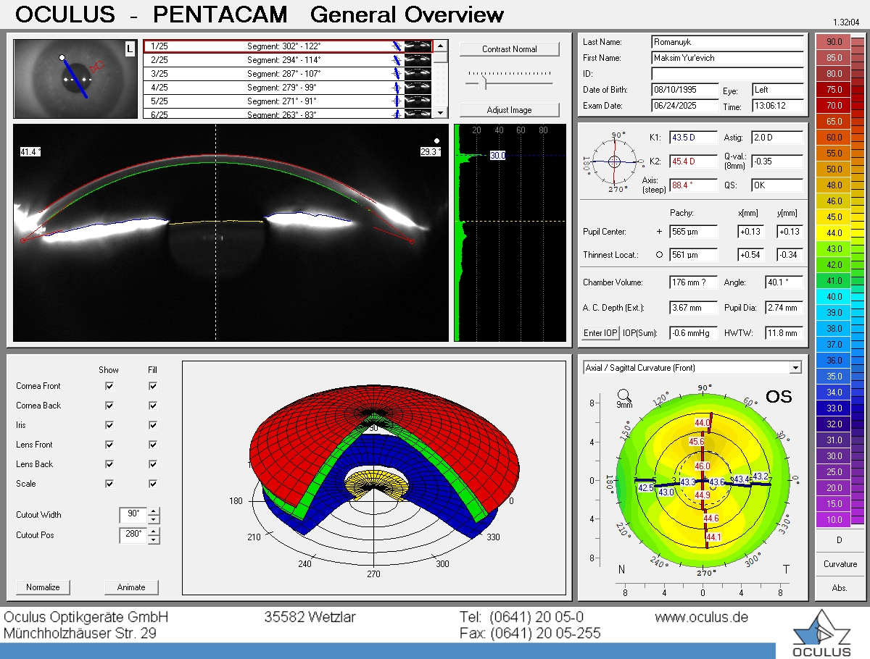870x659 pixels.
Task: Toggle Fill checkbox for Cornea Front
Action: point(153,386)
